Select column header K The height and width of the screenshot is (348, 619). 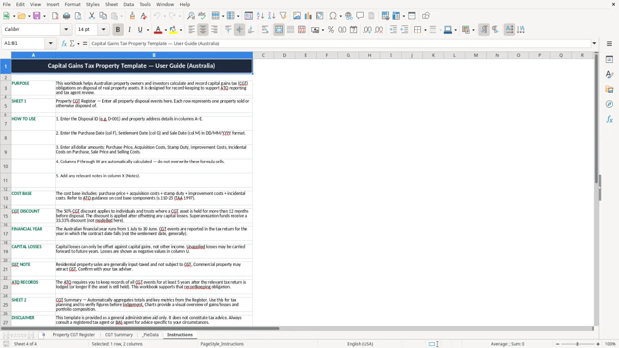[x=433, y=55]
